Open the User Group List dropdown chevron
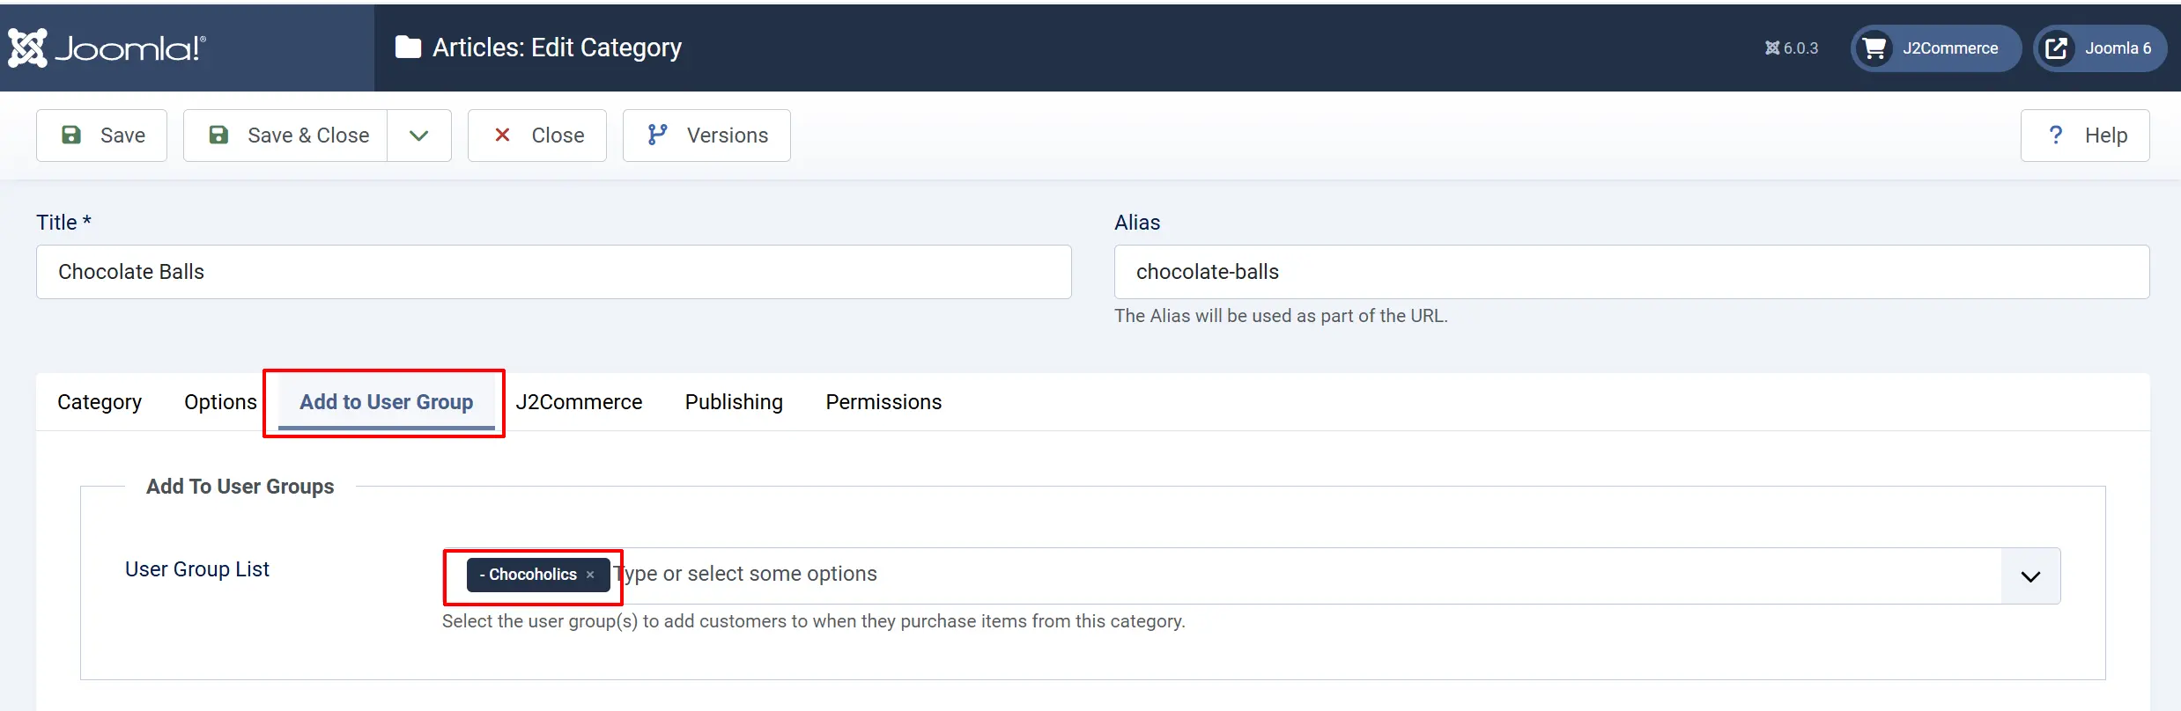Viewport: 2181px width, 711px height. tap(2030, 576)
